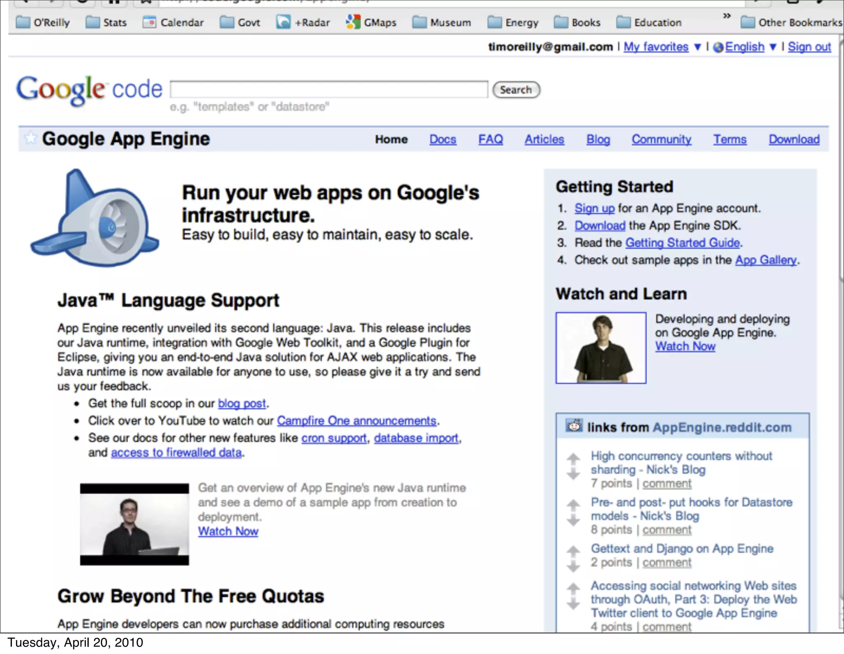Open the +Radar bookmark icon
The image size is (844, 654).
point(284,22)
